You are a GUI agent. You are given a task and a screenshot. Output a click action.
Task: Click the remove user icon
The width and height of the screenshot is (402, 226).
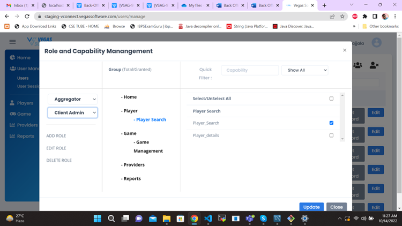click(x=374, y=65)
